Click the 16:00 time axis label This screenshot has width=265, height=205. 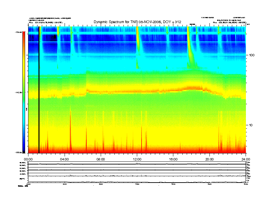173,159
